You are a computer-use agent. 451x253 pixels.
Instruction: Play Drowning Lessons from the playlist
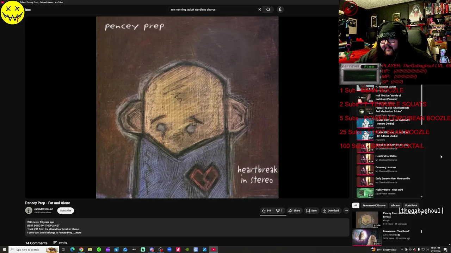(x=385, y=167)
